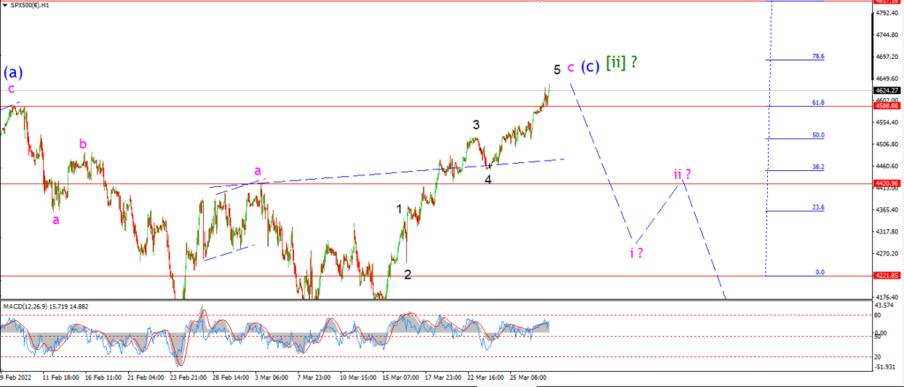Select the red 4588.88 price level tag
The width and height of the screenshot is (904, 387).
pos(886,106)
